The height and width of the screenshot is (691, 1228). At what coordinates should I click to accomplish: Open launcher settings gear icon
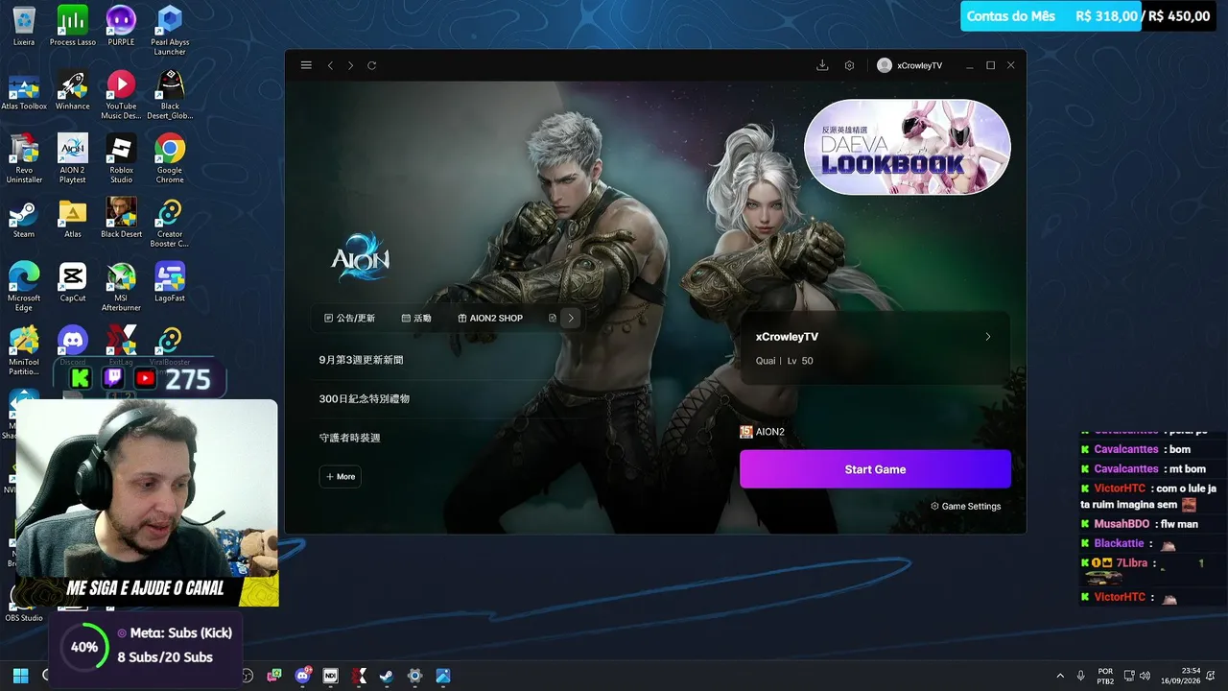(849, 65)
